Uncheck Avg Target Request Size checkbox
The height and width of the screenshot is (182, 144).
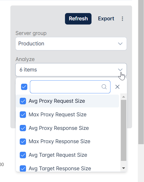(23, 155)
